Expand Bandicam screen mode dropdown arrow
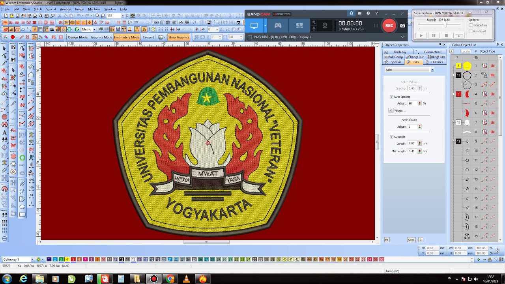The image size is (505, 284). point(265,25)
